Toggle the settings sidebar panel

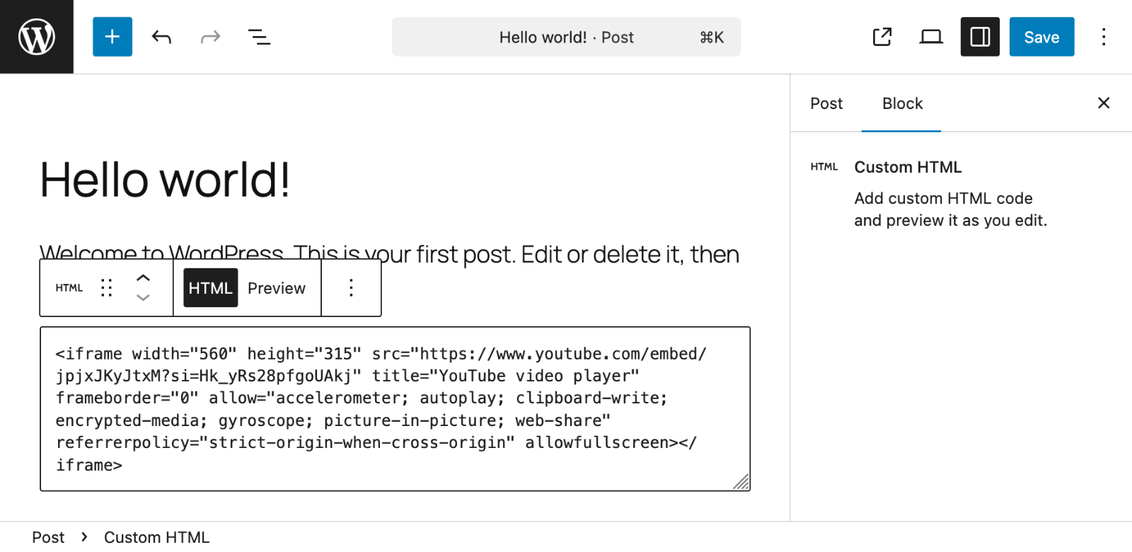980,37
